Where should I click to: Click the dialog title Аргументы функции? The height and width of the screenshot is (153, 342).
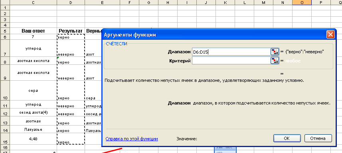pos(130,35)
